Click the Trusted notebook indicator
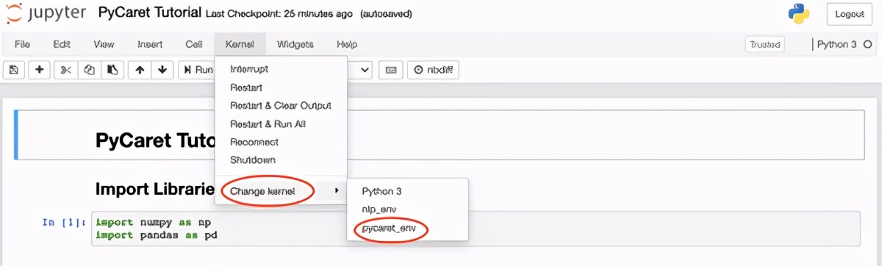The image size is (882, 266). tap(764, 44)
